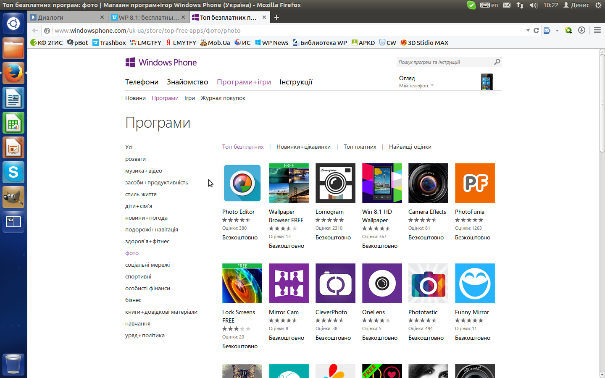This screenshot has width=605, height=378.
Task: Select the 'Топ платних' tab
Action: click(360, 147)
